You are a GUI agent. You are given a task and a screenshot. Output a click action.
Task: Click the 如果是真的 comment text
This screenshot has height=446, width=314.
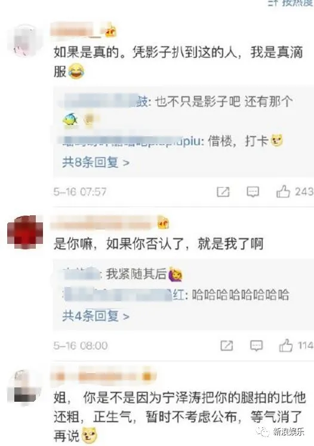tap(178, 62)
